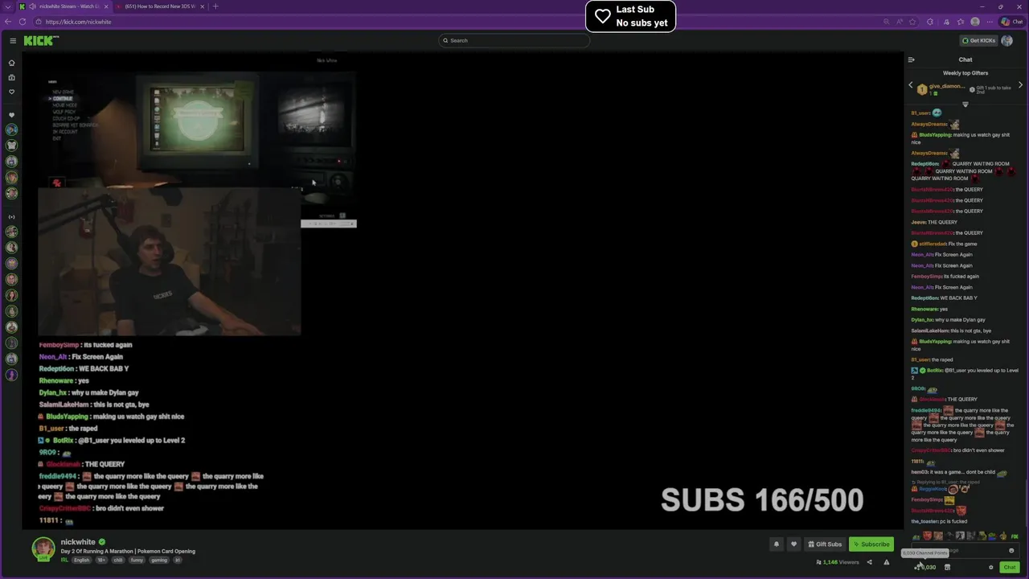Image resolution: width=1029 pixels, height=579 pixels.
Task: Click the funny tag
Action: 137,560
